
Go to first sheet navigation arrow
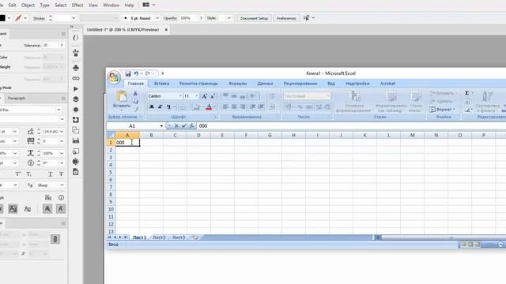pos(109,237)
